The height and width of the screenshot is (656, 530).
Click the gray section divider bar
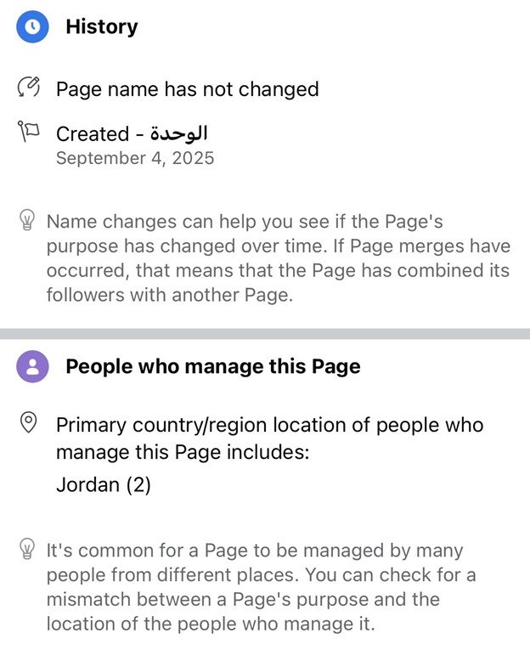(265, 334)
